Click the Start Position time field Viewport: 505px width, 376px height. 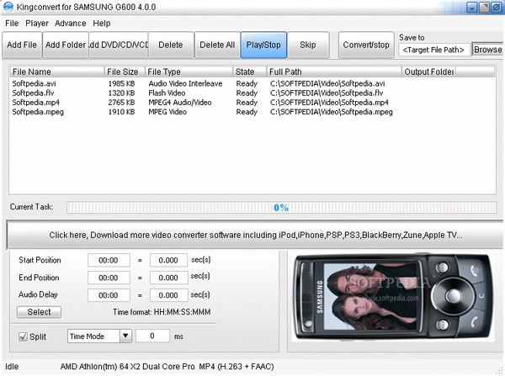(x=109, y=260)
